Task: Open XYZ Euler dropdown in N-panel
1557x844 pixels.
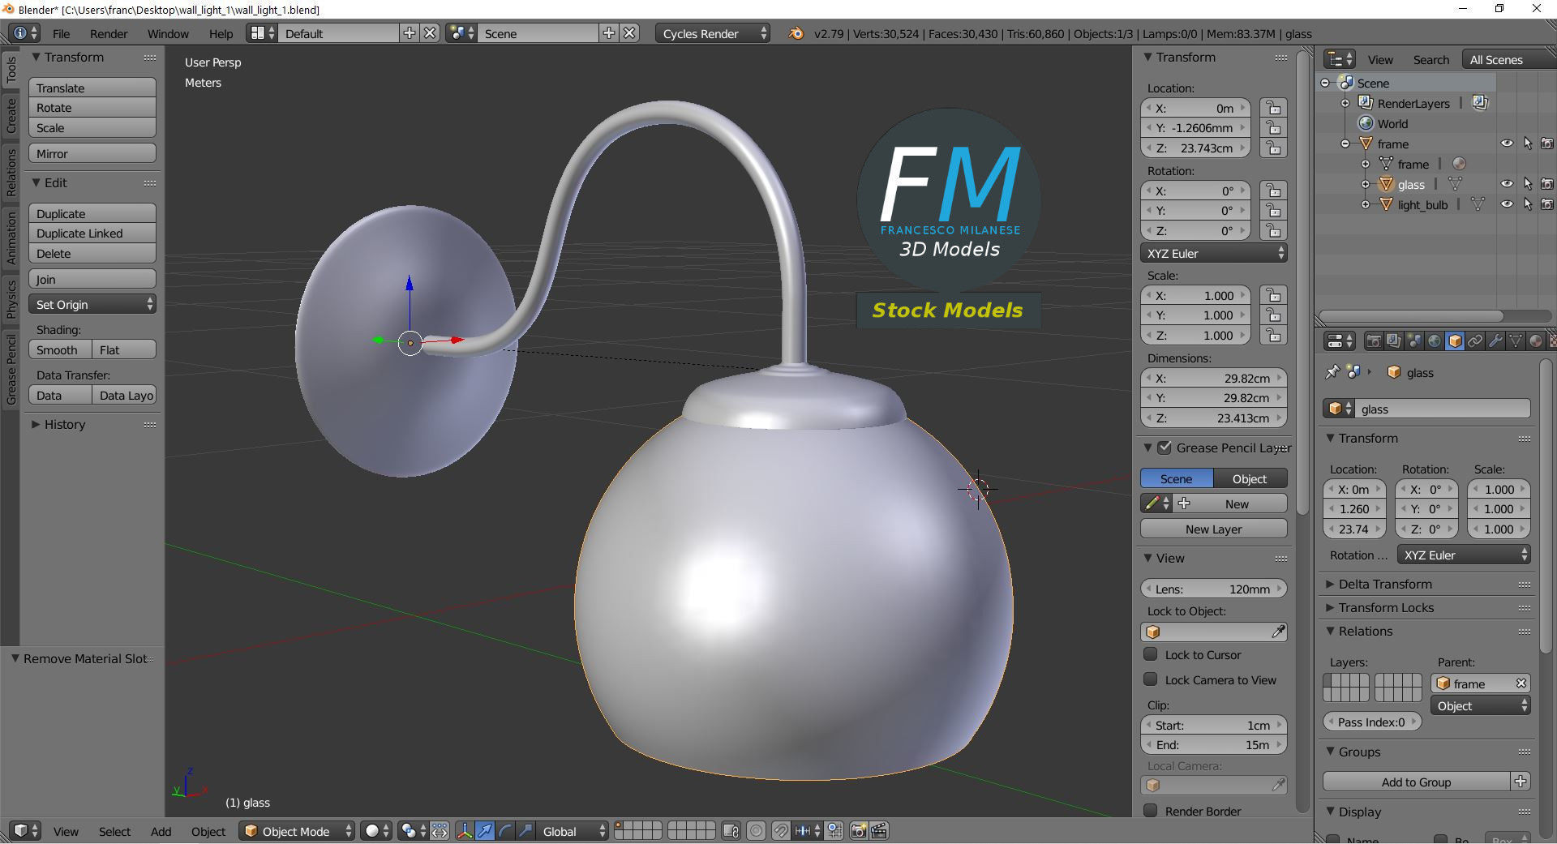Action: (x=1214, y=253)
